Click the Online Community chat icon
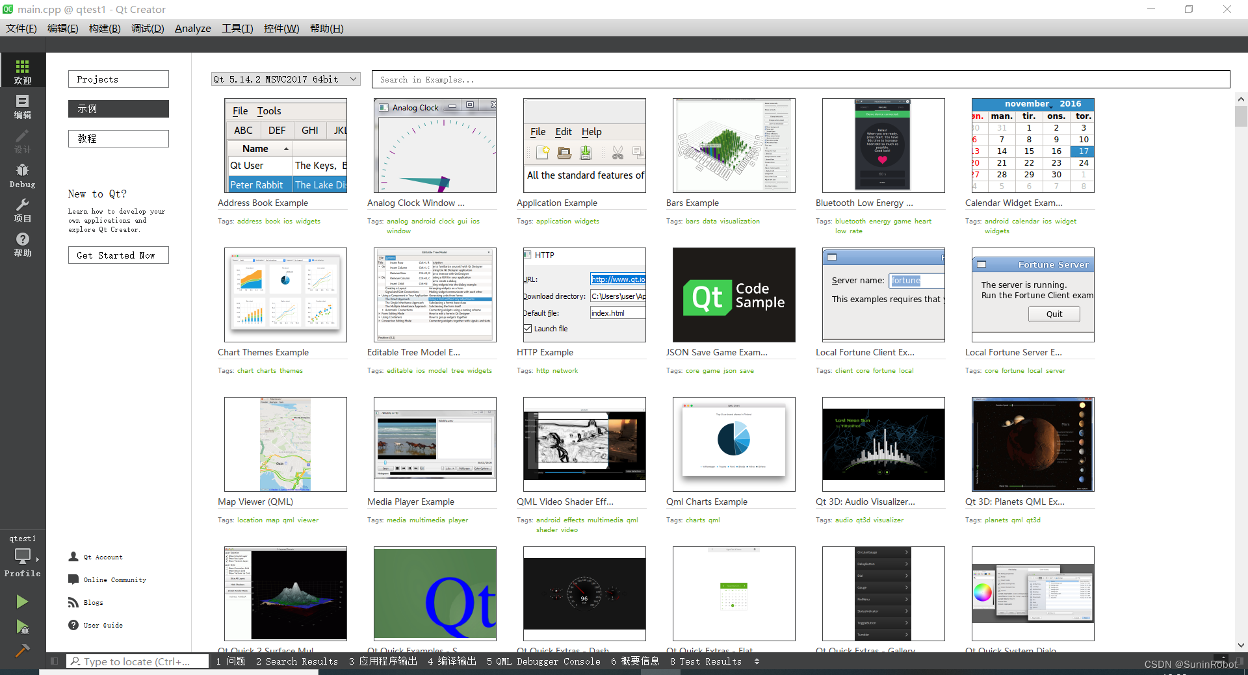The image size is (1248, 675). click(73, 579)
